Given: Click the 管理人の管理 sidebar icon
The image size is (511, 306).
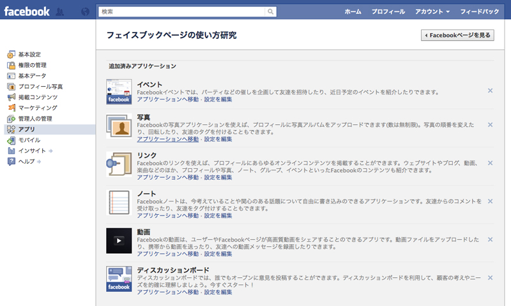Looking at the screenshot, I should (x=11, y=119).
